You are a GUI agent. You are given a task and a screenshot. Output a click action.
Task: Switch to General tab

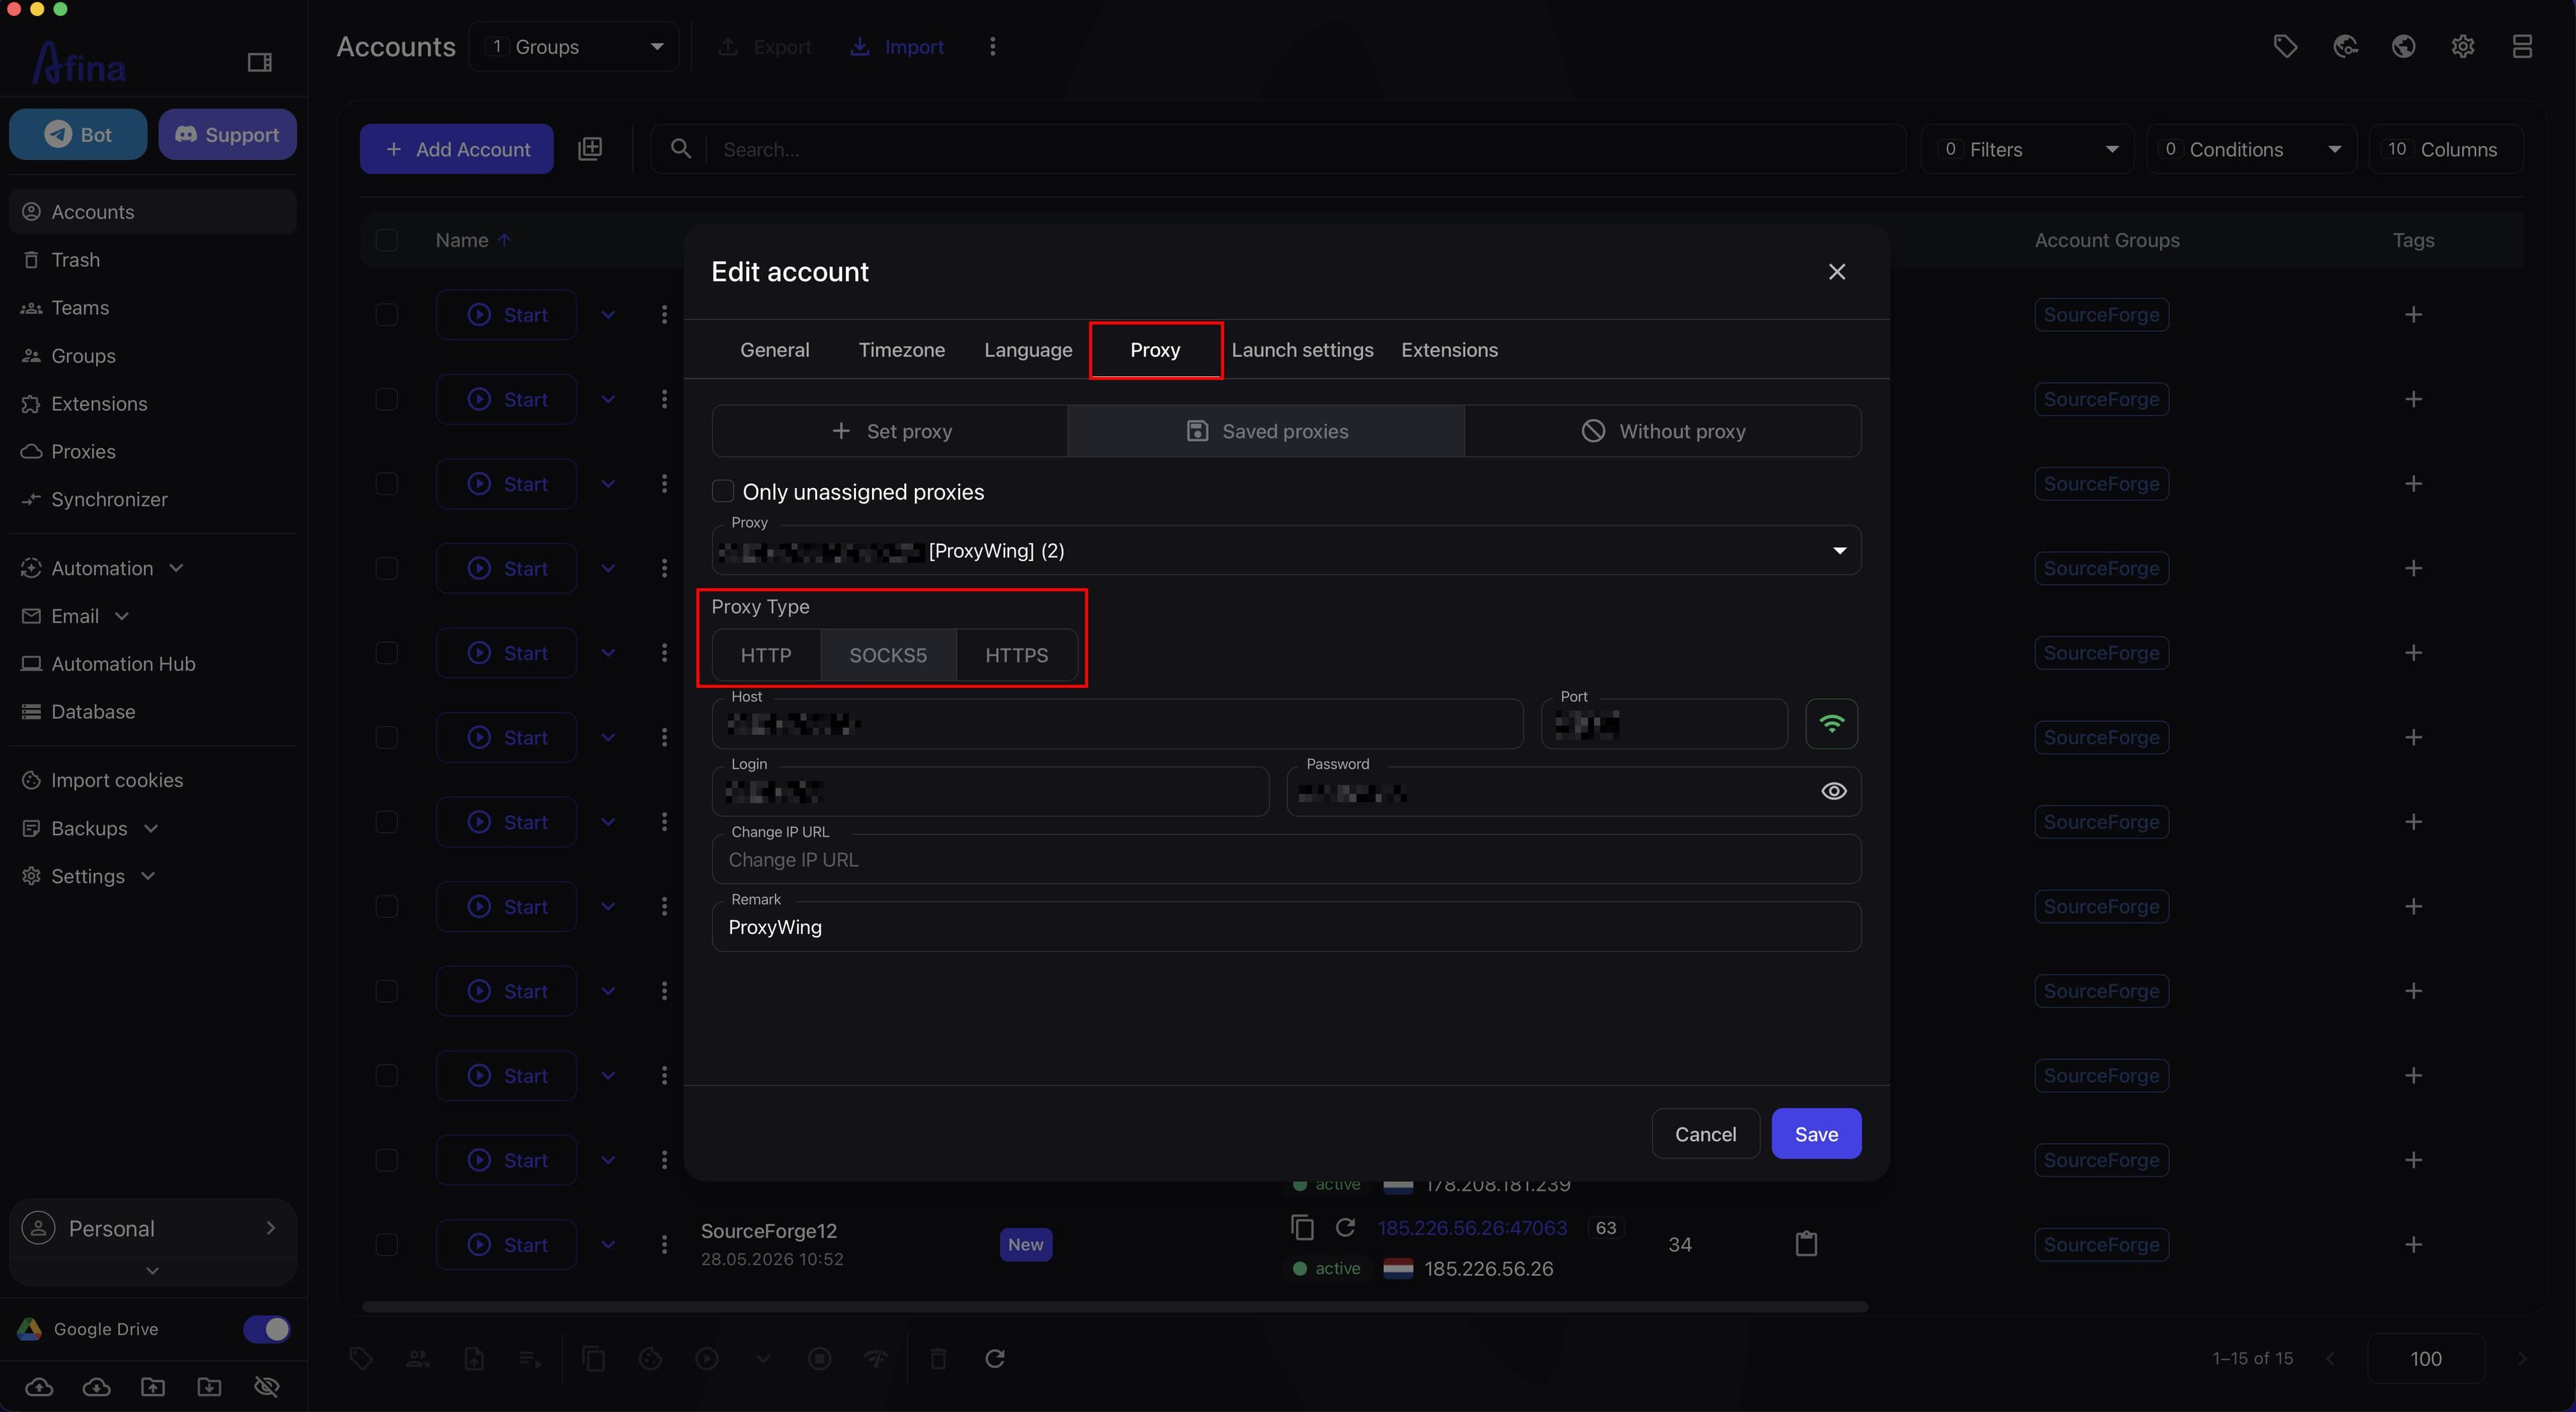(775, 350)
